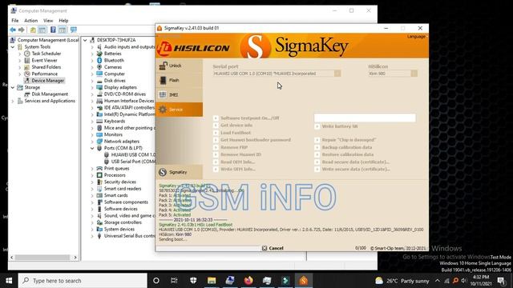
Task: Select Task Scheduler in the tree
Action: tap(46, 54)
